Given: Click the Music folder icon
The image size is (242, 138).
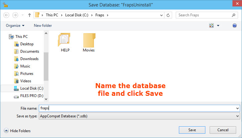Looking at the screenshot, I should point(16,66).
